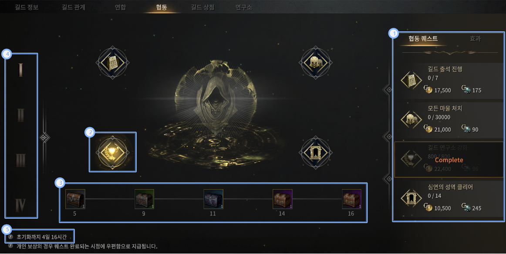Viewport: 506px width, 254px height.
Task: Select stage IV in the left column
Action: click(20, 205)
